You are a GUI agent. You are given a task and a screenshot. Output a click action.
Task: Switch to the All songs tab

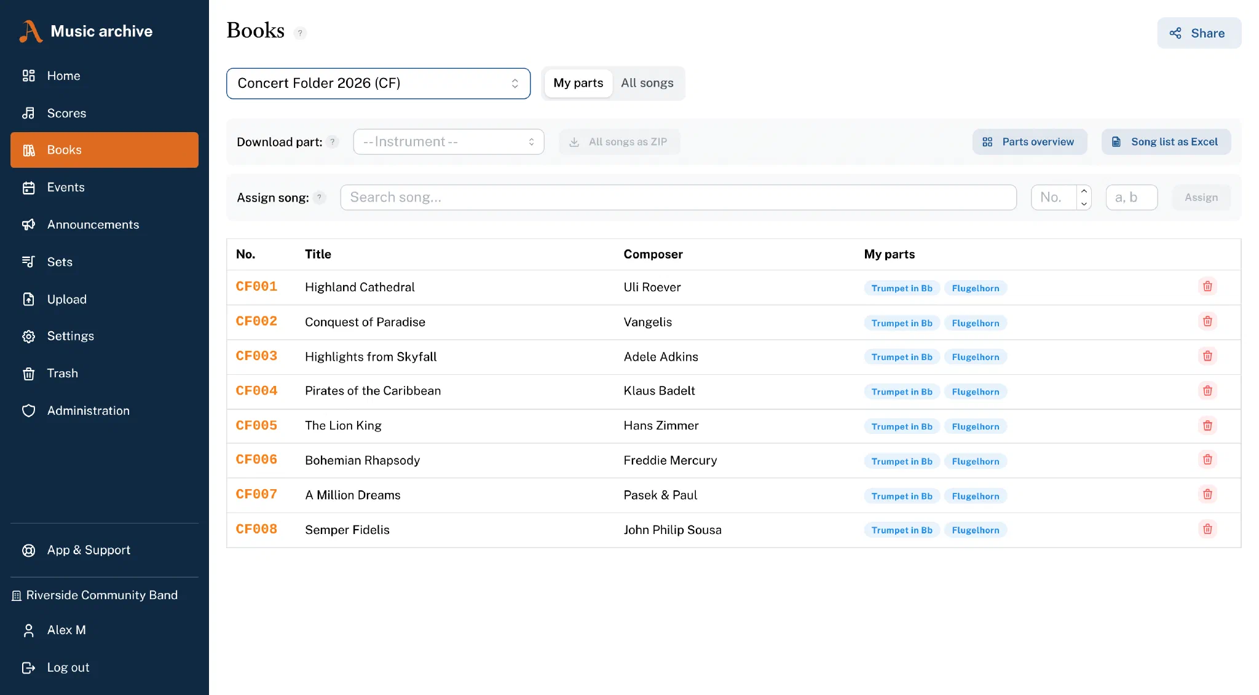coord(647,83)
